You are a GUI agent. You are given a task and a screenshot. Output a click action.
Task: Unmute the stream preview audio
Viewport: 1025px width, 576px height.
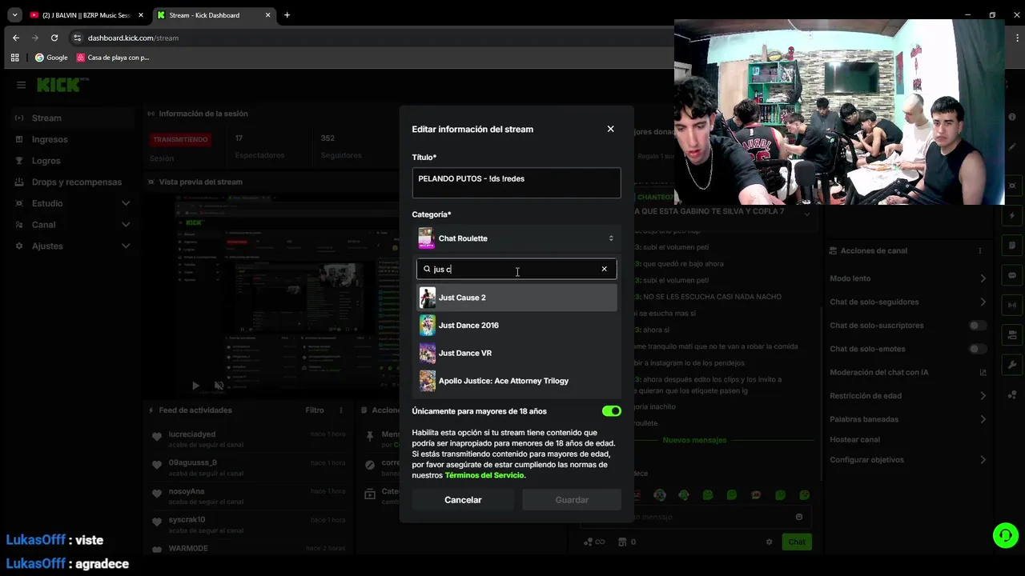pyautogui.click(x=219, y=386)
